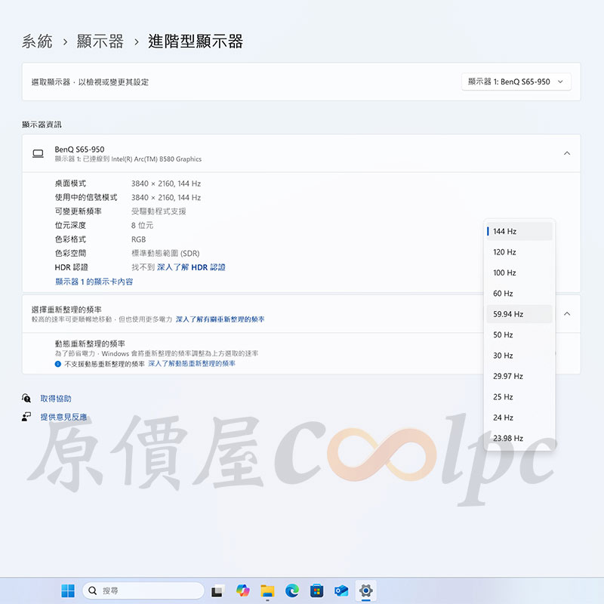Click the 進階型顯示器 page title
This screenshot has width=604, height=604.
tap(196, 42)
